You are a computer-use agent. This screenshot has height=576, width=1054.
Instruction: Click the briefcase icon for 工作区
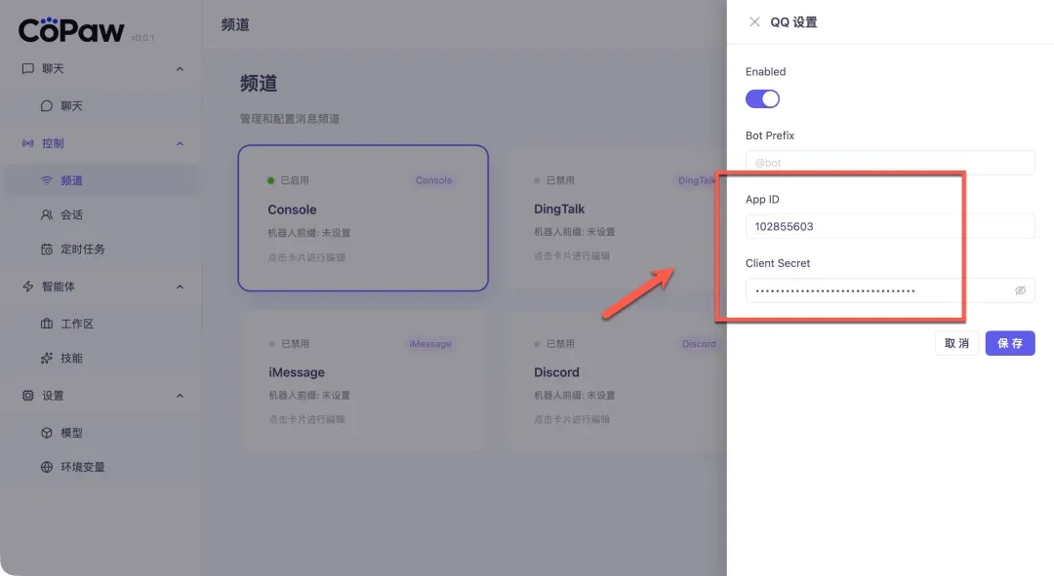(47, 324)
